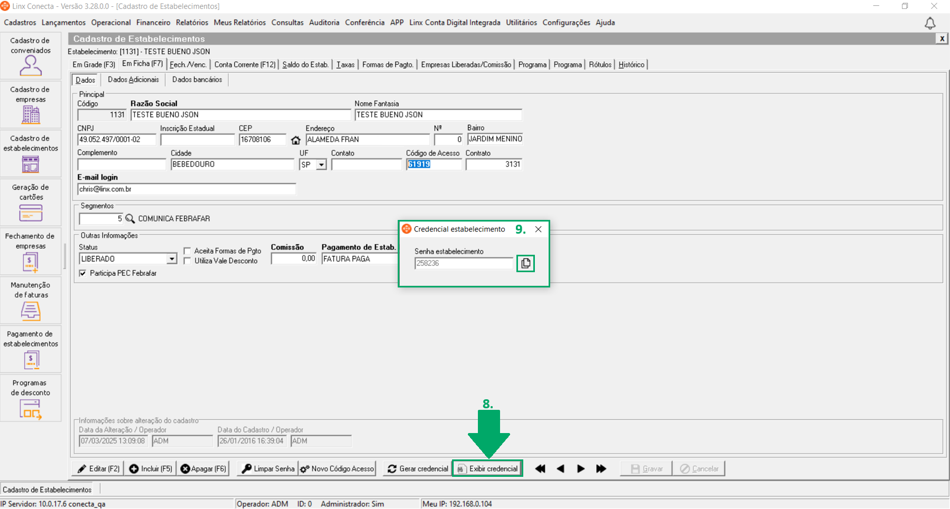Open the Ajuda menu
Screen dimensions: 950x509
[606, 23]
